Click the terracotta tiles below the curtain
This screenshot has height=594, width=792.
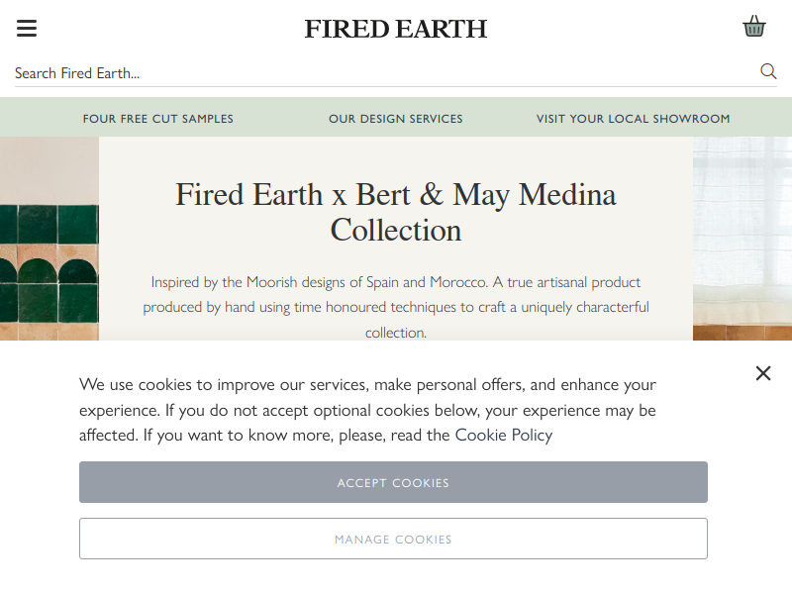click(742, 333)
